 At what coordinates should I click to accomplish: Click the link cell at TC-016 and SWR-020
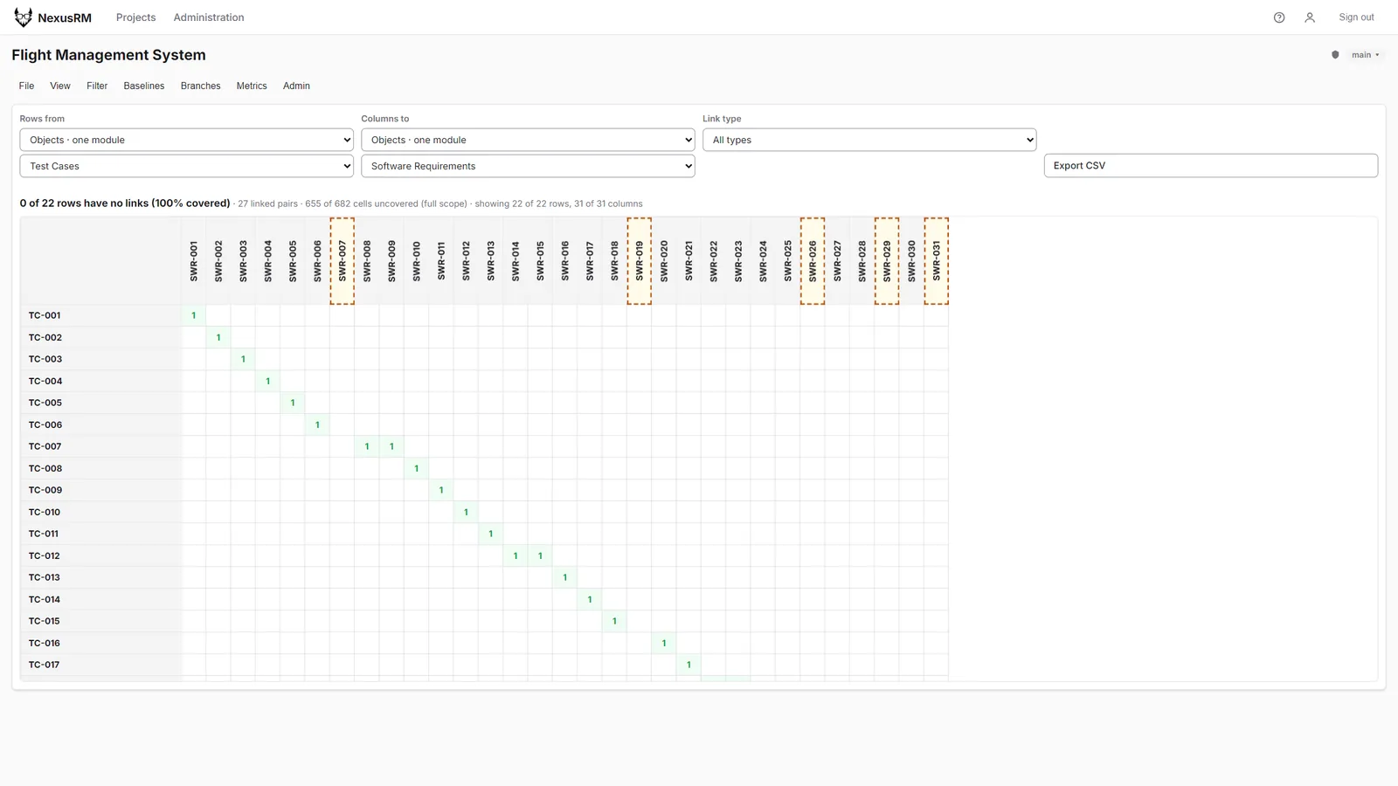(664, 643)
